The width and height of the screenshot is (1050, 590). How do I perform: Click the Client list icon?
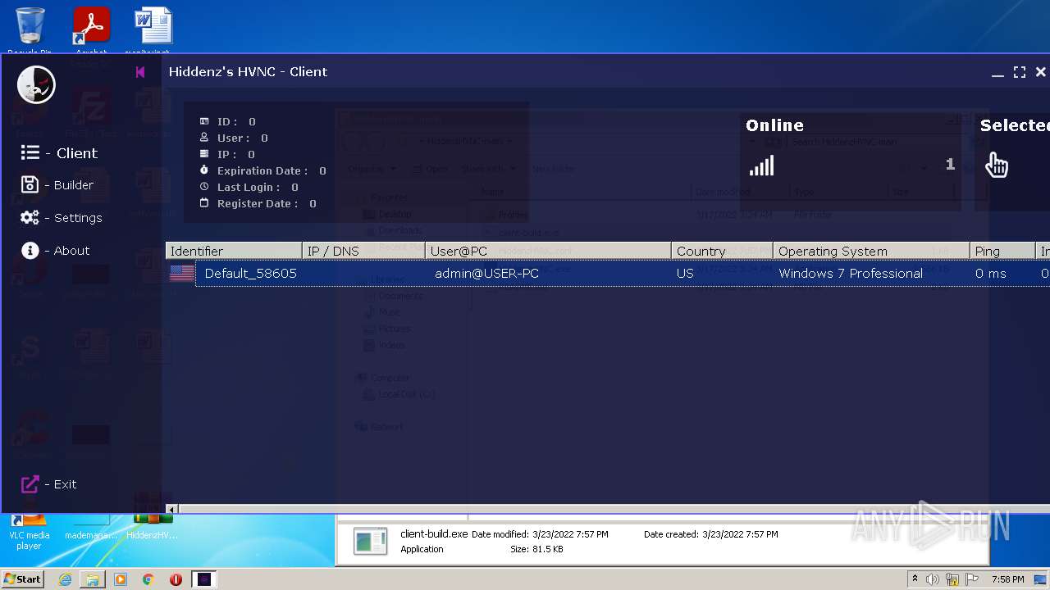pos(30,152)
